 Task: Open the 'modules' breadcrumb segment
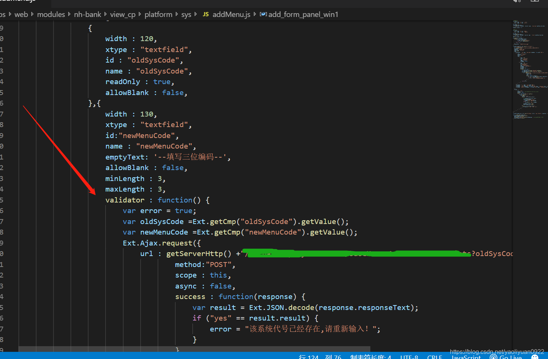51,14
